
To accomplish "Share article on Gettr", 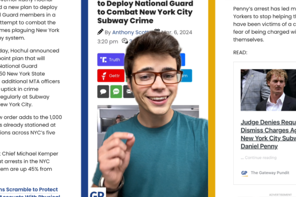I will coord(111,76).
